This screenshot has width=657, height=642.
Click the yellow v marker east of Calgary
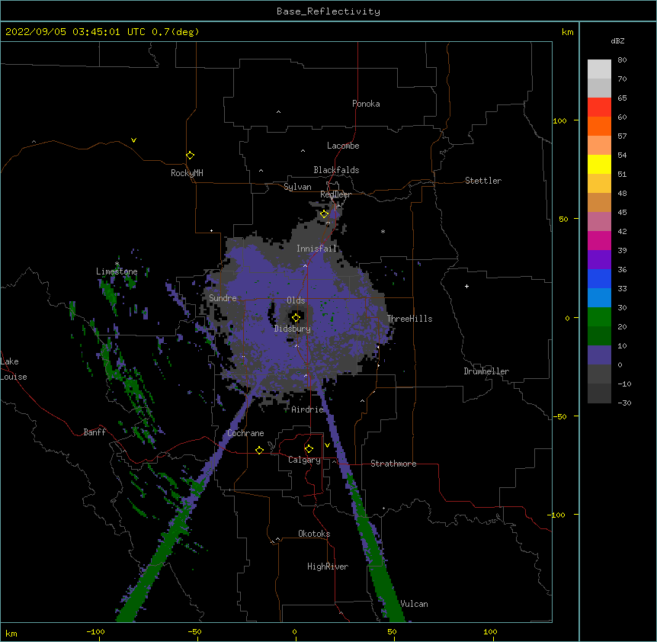tap(327, 445)
